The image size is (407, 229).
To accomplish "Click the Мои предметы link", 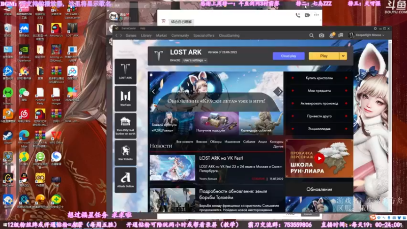I will point(319,91).
